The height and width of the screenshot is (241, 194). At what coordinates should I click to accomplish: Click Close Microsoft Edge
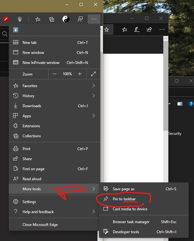pos(54,225)
